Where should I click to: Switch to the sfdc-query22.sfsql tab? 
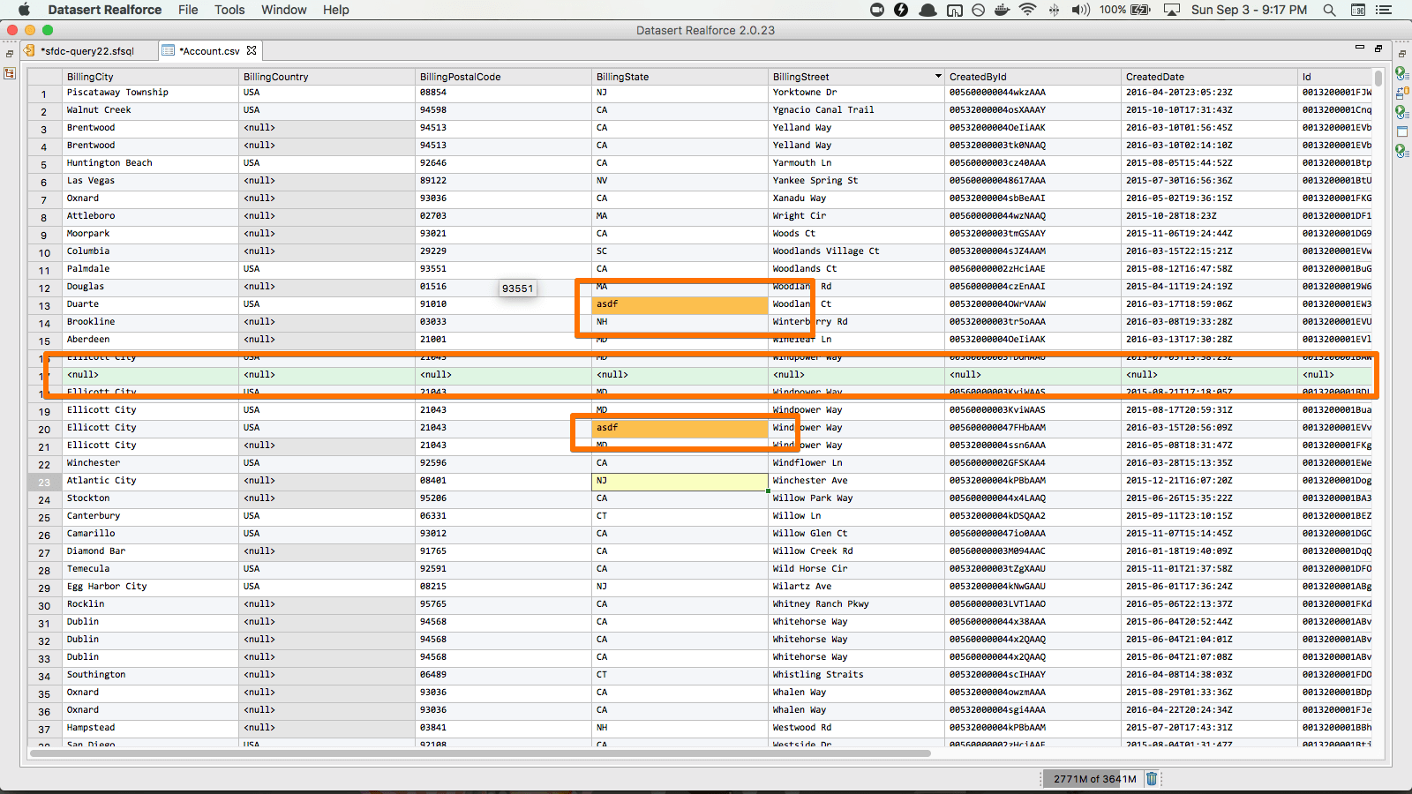pyautogui.click(x=86, y=51)
